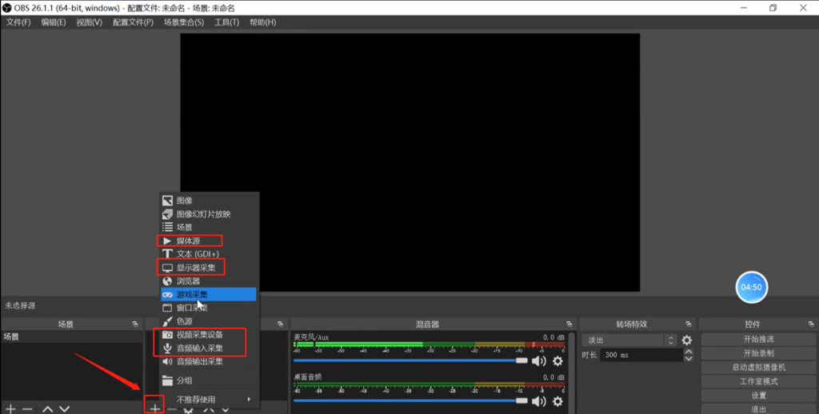The height and width of the screenshot is (414, 819).
Task: Click the 开始推流 start streaming button
Action: click(758, 340)
